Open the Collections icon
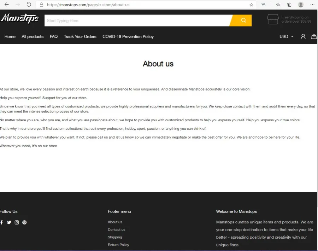The height and width of the screenshot is (251, 318). (x=289, y=5)
